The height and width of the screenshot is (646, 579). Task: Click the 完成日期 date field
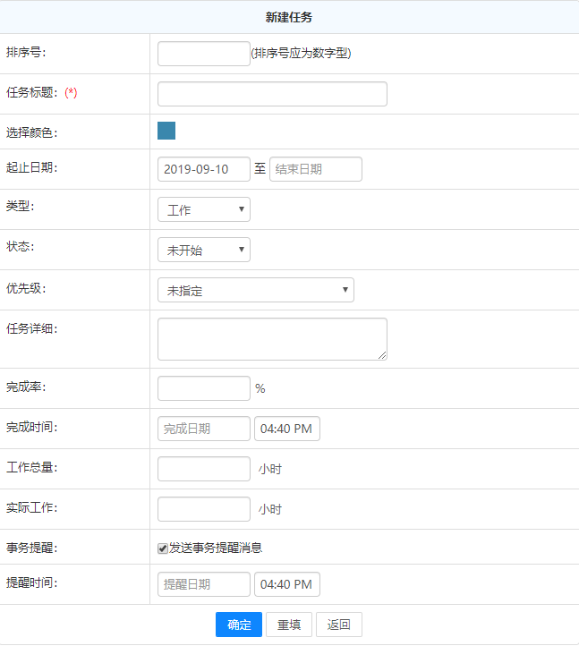click(x=203, y=429)
